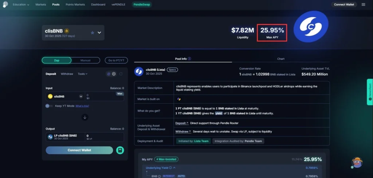
Task: Collapse the Underlying Yield section
Action: click(174, 168)
